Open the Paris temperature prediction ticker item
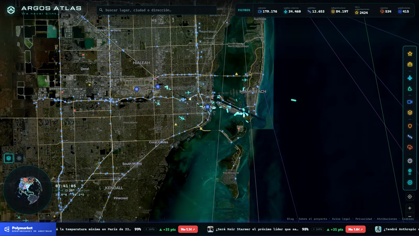Image resolution: width=419 pixels, height=236 pixels. [x=93, y=229]
